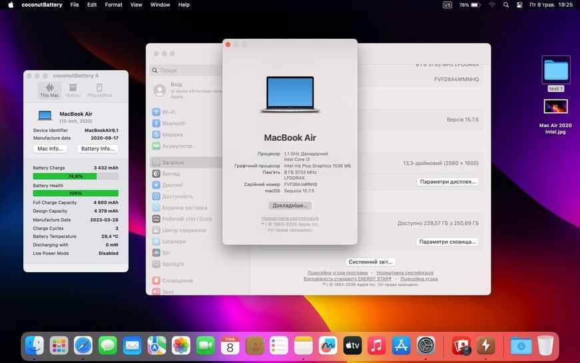Viewport: 580px width, 363px height.
Task: Open the Help menu
Action: (183, 5)
